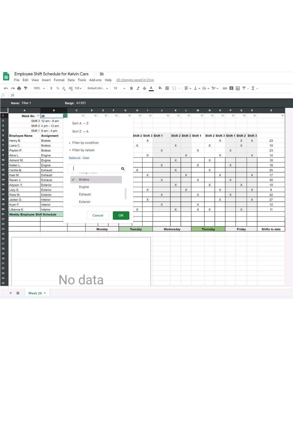Click the print icon
293x431 pixels.
(19, 88)
